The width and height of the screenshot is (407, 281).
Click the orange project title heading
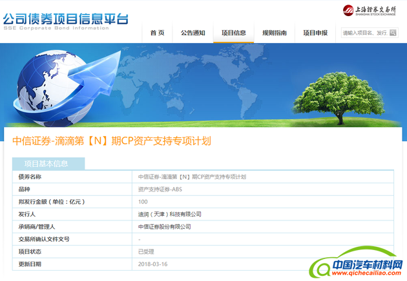coord(112,140)
